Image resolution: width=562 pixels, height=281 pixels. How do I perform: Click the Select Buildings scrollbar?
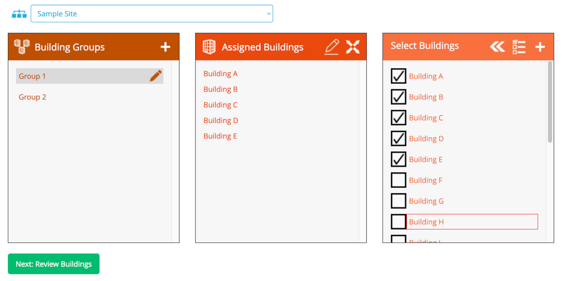550,102
